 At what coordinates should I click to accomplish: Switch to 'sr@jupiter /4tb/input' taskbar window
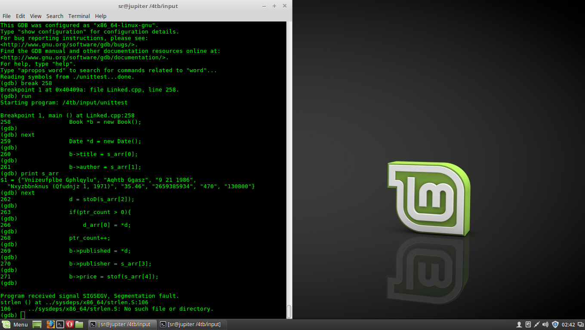[x=122, y=324]
